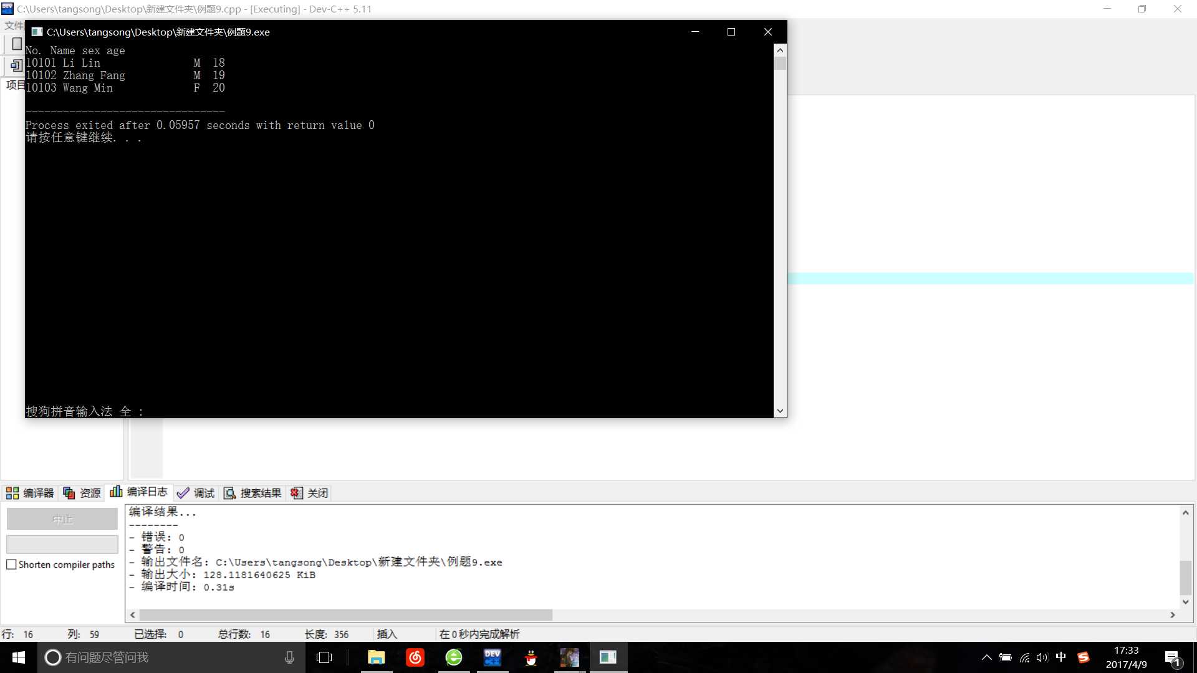Click the Cortana search box
The height and width of the screenshot is (673, 1197).
[171, 657]
